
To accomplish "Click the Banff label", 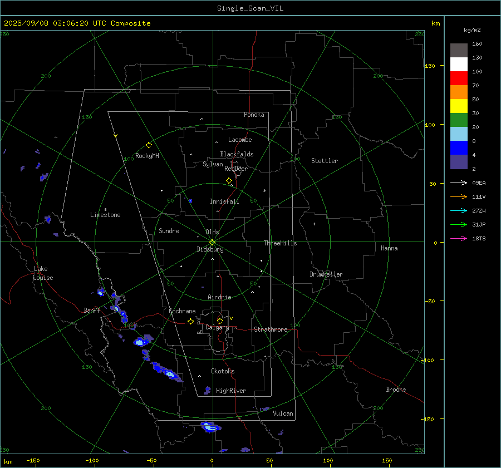I will (x=92, y=310).
